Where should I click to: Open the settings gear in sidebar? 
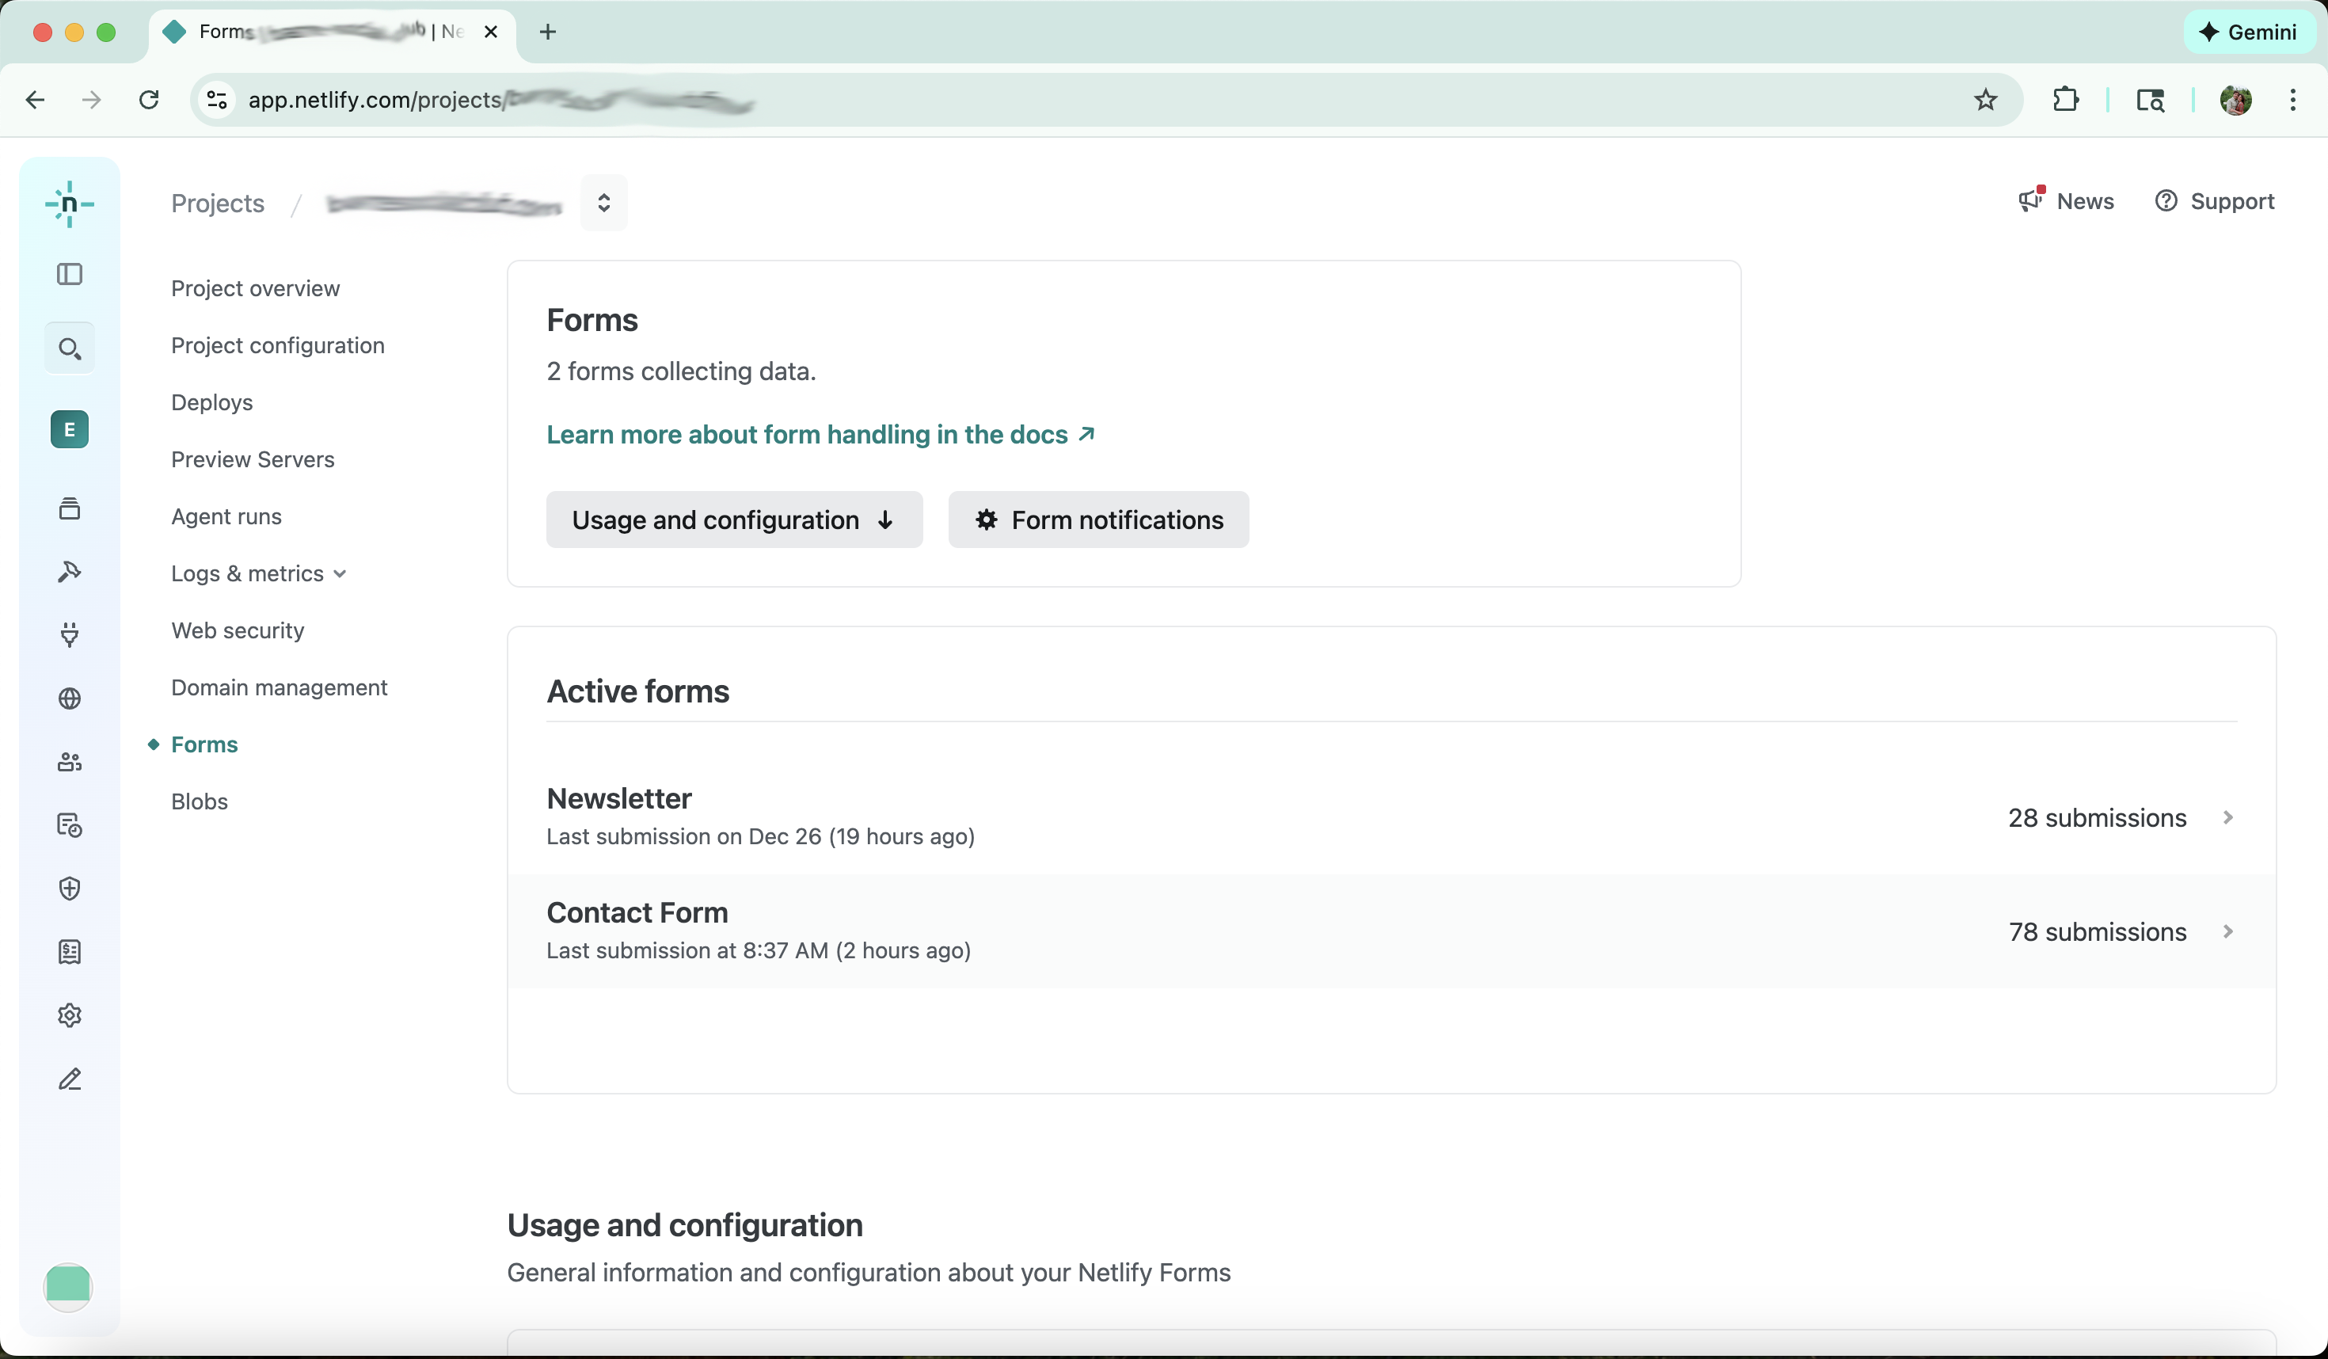pos(70,1014)
